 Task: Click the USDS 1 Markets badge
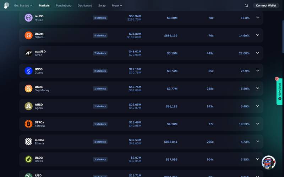pyautogui.click(x=100, y=89)
